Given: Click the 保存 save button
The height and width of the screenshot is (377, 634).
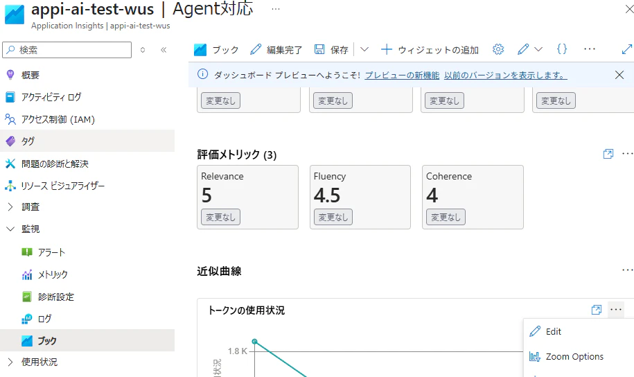Looking at the screenshot, I should pyautogui.click(x=331, y=50).
